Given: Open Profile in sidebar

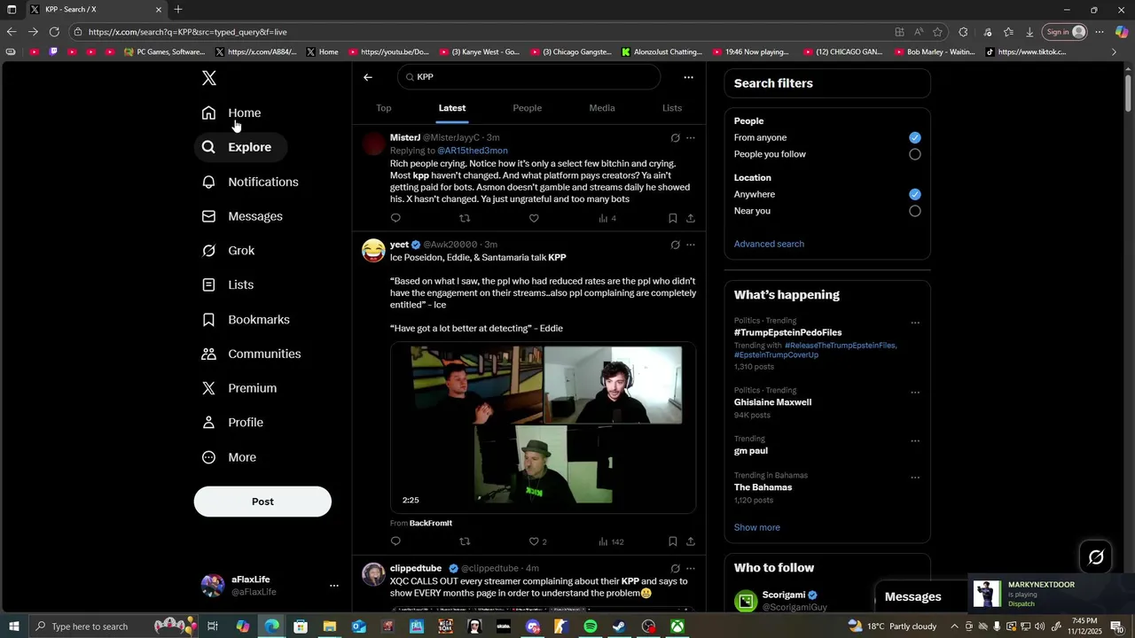Looking at the screenshot, I should tap(233, 423).
